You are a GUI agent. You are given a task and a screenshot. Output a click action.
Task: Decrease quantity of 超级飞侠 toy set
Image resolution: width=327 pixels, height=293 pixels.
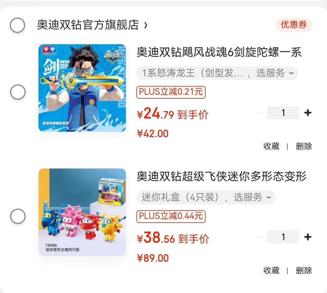259,237
